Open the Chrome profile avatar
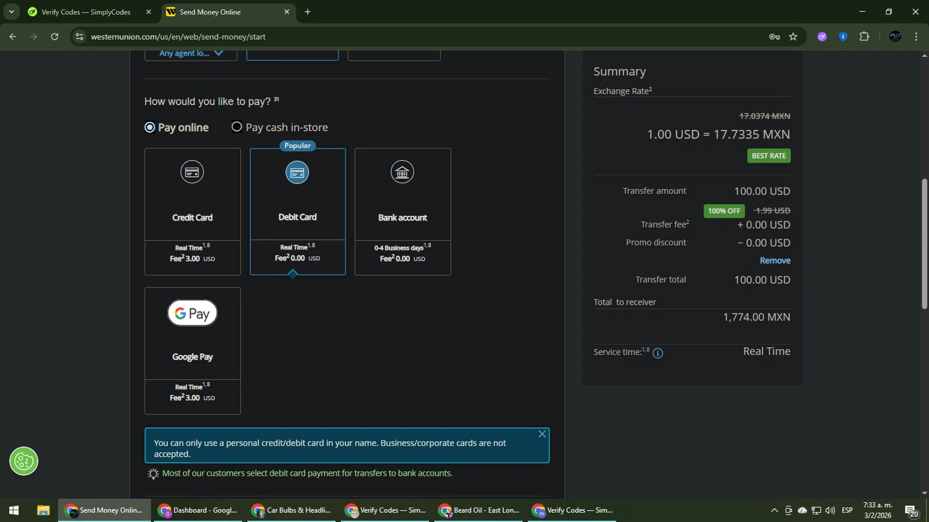Viewport: 929px width, 522px height. coord(895,36)
